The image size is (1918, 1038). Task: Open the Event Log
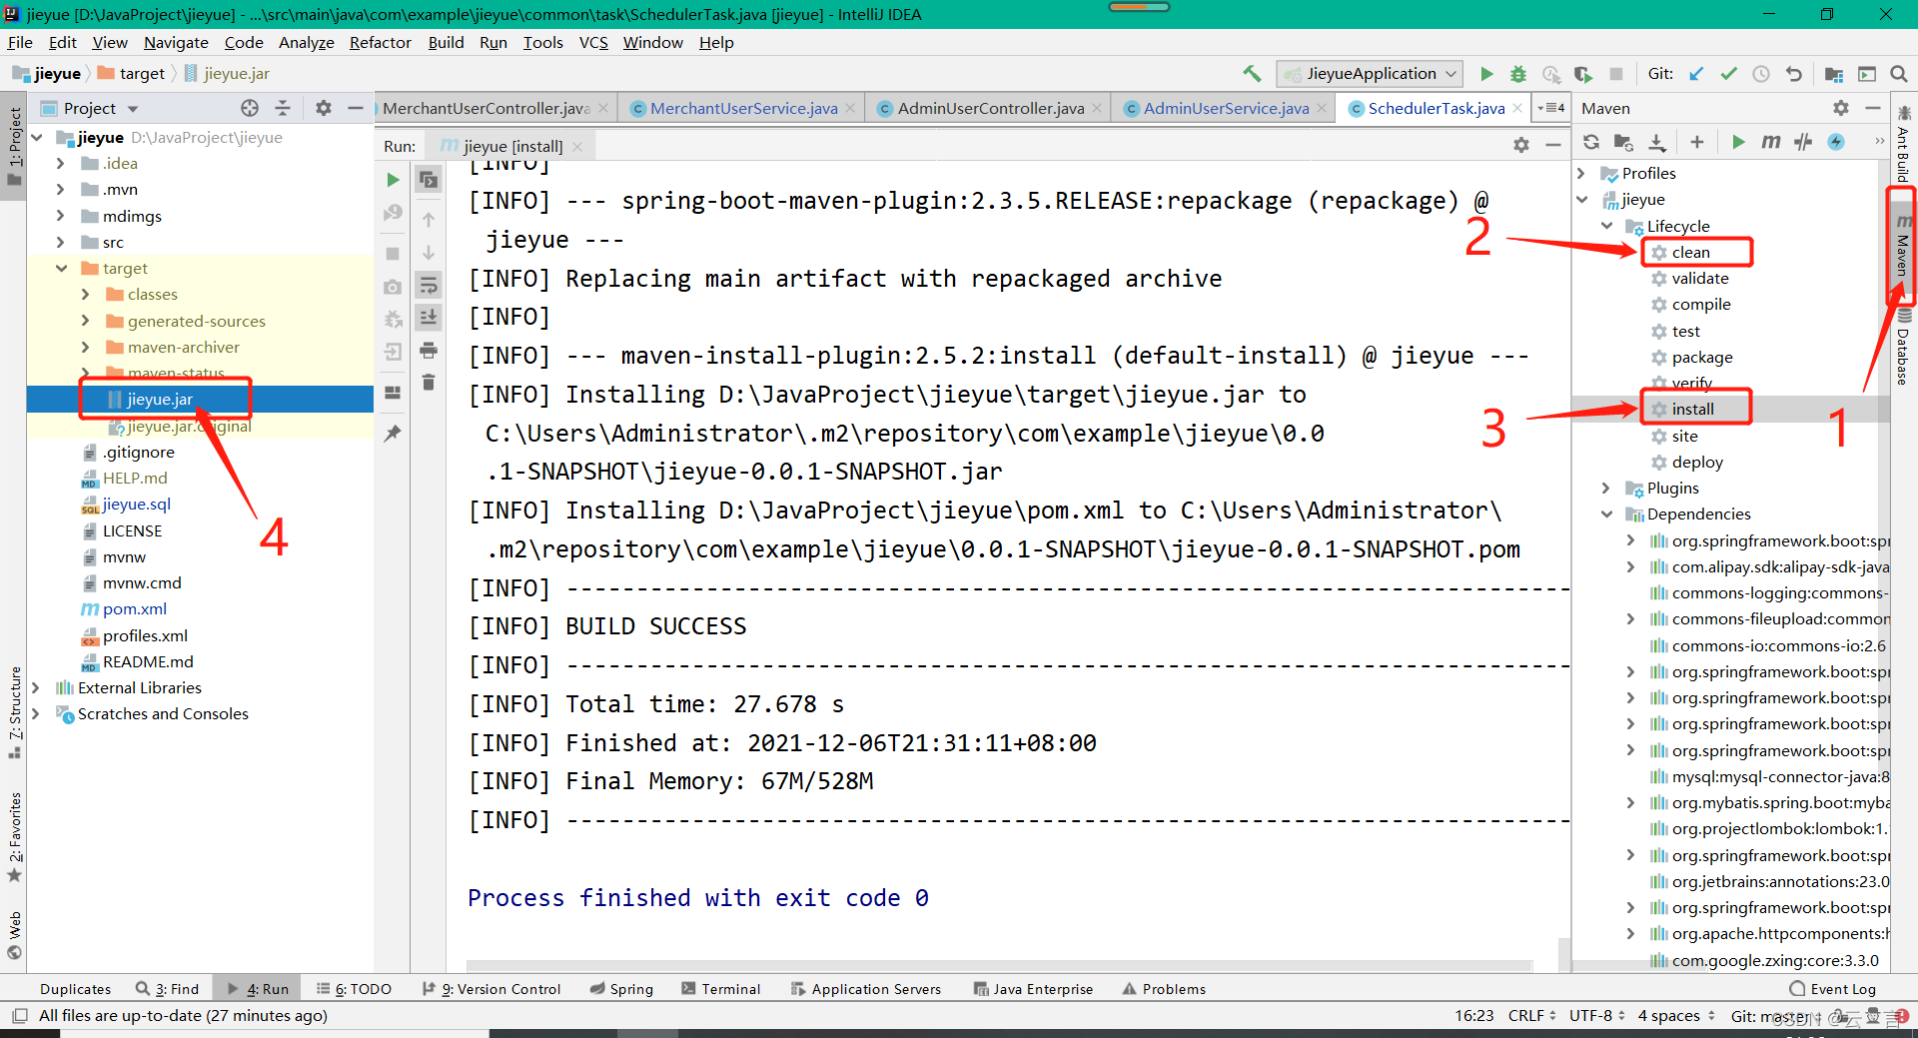1833,989
